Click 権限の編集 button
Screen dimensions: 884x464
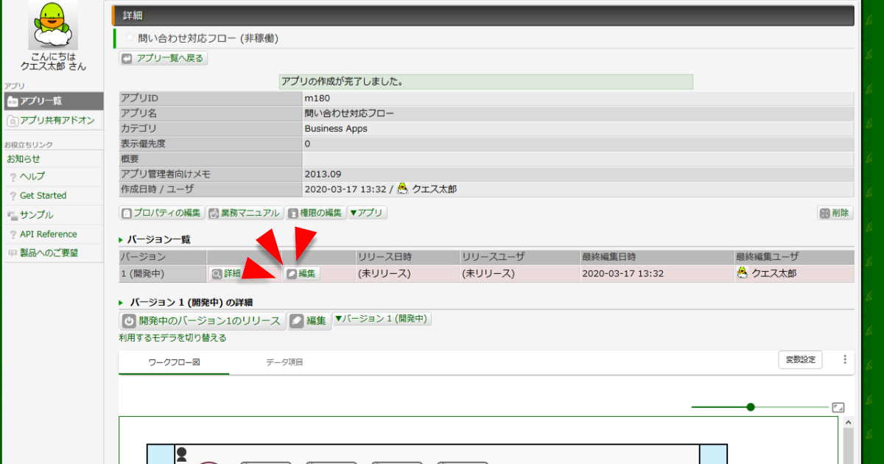click(x=316, y=213)
